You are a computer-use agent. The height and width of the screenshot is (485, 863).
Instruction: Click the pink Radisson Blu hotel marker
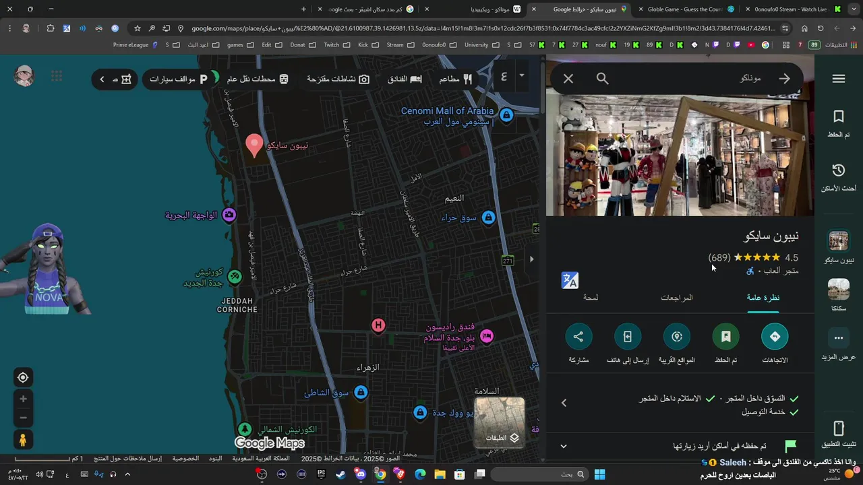click(487, 336)
